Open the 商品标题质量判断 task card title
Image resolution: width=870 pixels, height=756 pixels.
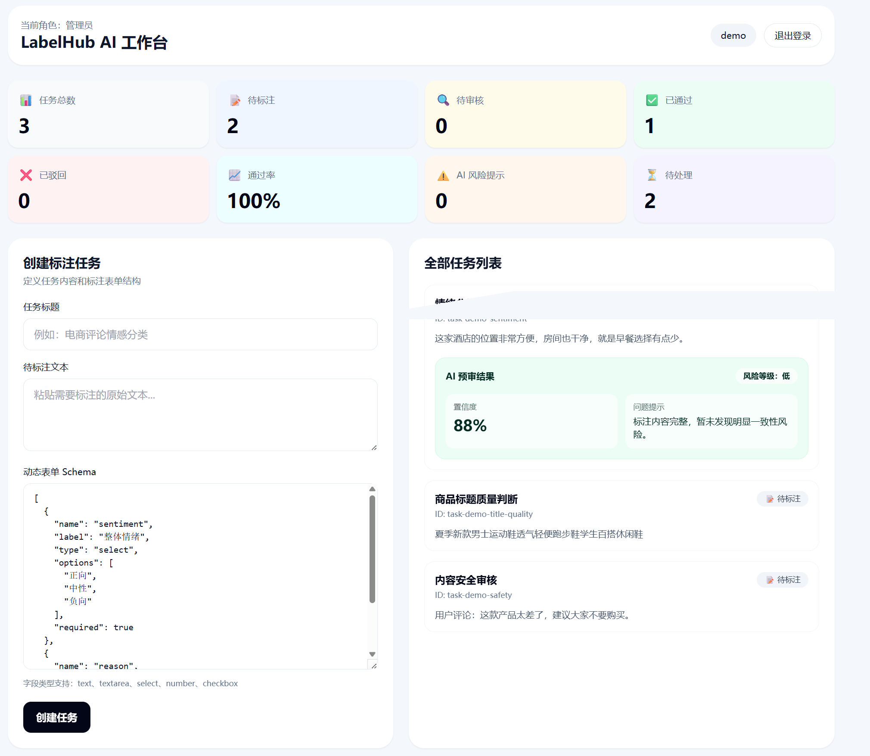point(476,499)
